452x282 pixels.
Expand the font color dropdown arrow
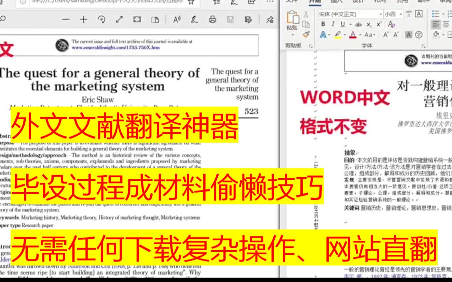pos(360,35)
